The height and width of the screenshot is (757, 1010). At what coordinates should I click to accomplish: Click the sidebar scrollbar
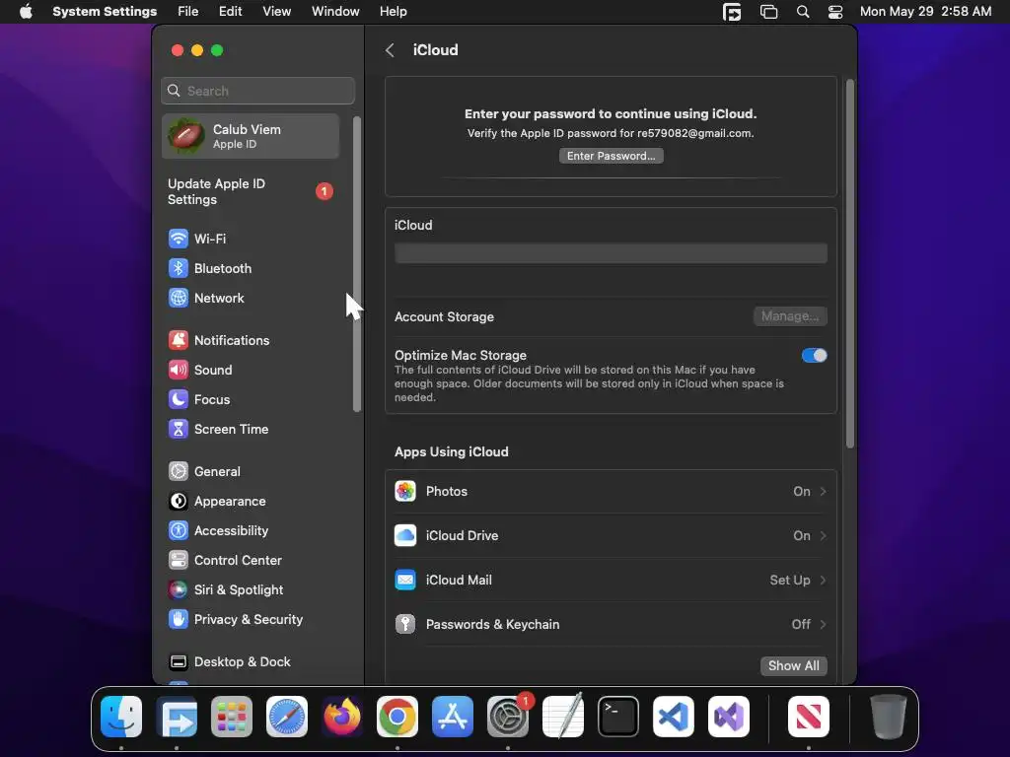[x=357, y=264]
